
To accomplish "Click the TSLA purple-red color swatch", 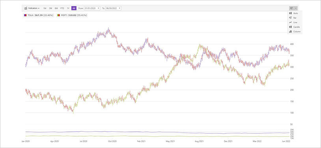I will pos(25,15).
